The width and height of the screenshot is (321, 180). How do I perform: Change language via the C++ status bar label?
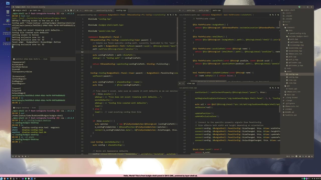[293, 156]
